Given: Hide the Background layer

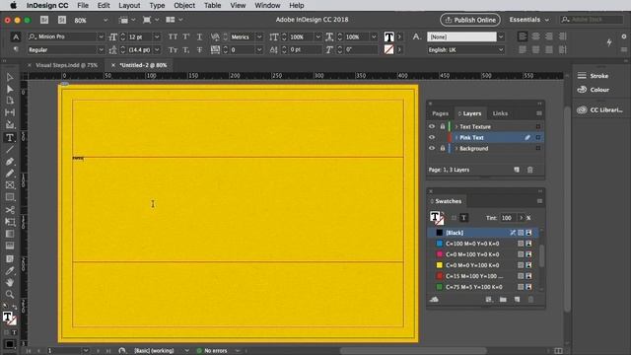Looking at the screenshot, I should (432, 148).
